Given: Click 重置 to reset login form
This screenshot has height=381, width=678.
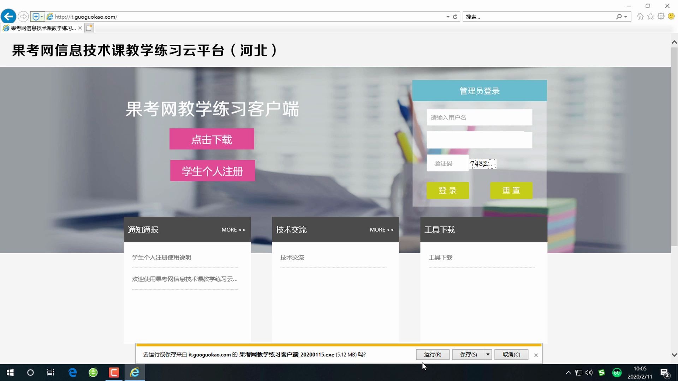Looking at the screenshot, I should (x=511, y=190).
